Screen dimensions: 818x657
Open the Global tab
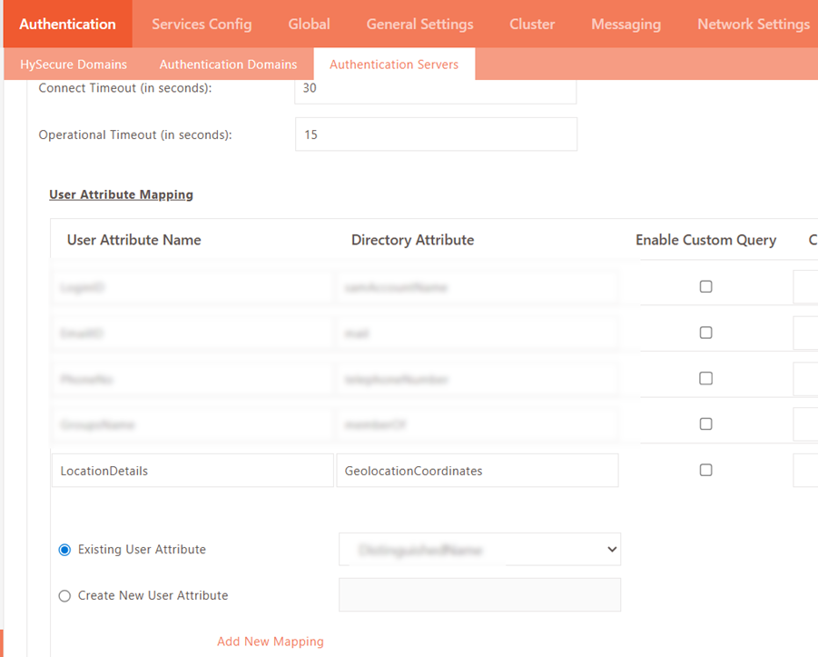tap(309, 24)
